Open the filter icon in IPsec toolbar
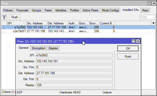The height and width of the screenshot is (96, 157). pos(4,17)
